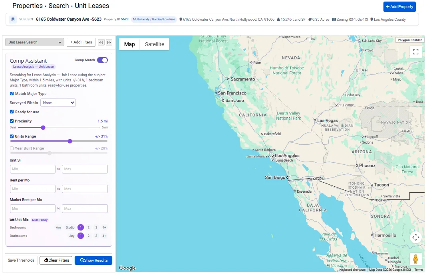425x276 pixels.
Task: Select 2 bedrooms option
Action: click(88, 228)
